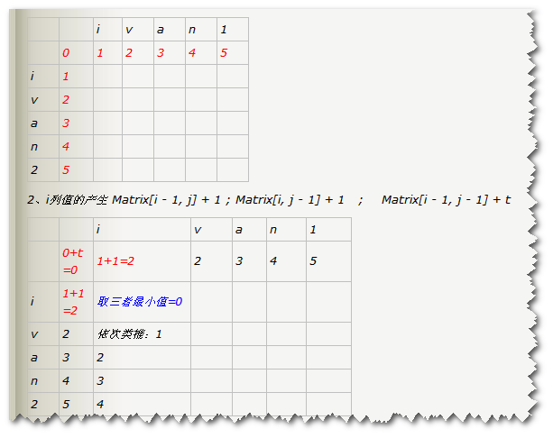Select column header 'n' in second table
The height and width of the screenshot is (438, 553).
tap(273, 230)
